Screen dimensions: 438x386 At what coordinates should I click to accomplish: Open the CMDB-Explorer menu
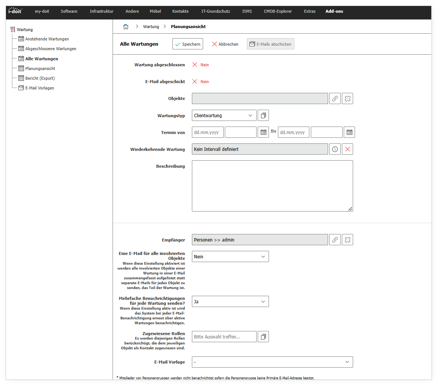click(278, 11)
